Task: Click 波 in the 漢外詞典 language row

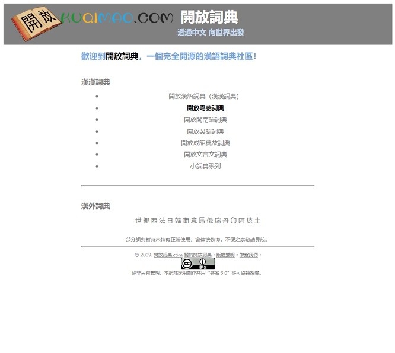Action: click(x=250, y=221)
